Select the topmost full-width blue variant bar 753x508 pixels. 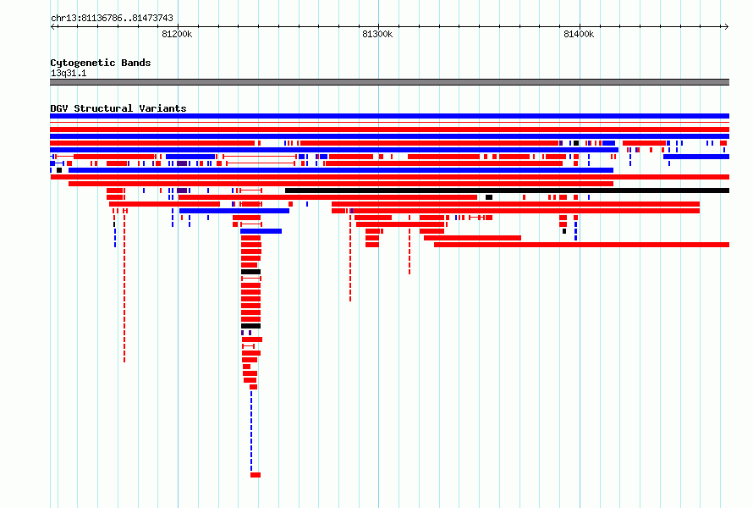point(389,116)
